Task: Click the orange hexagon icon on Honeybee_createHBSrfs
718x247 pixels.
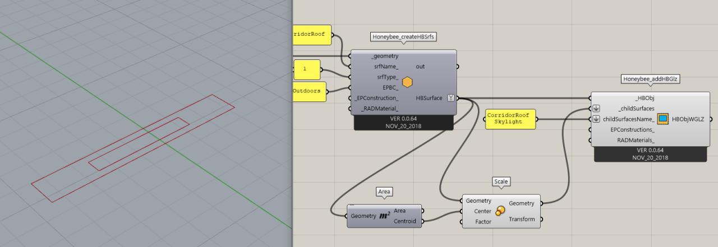Action: coord(407,82)
